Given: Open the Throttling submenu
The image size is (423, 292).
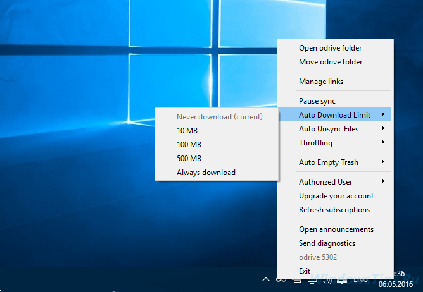Looking at the screenshot, I should (x=334, y=143).
